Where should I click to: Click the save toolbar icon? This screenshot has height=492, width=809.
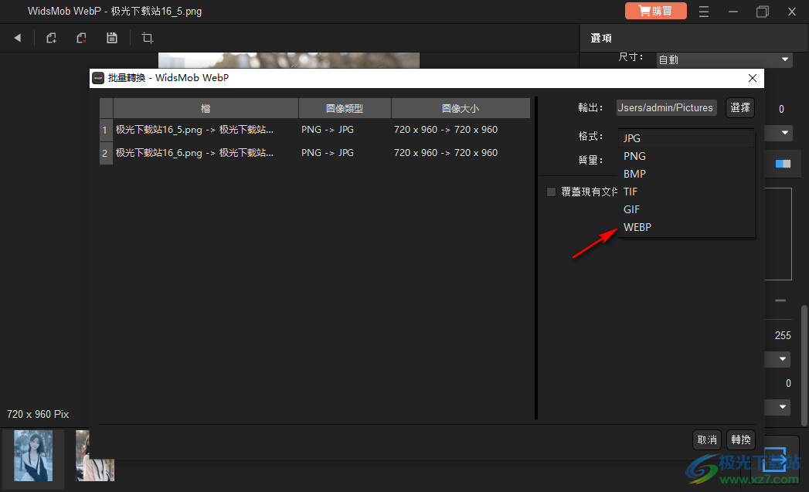tap(112, 38)
